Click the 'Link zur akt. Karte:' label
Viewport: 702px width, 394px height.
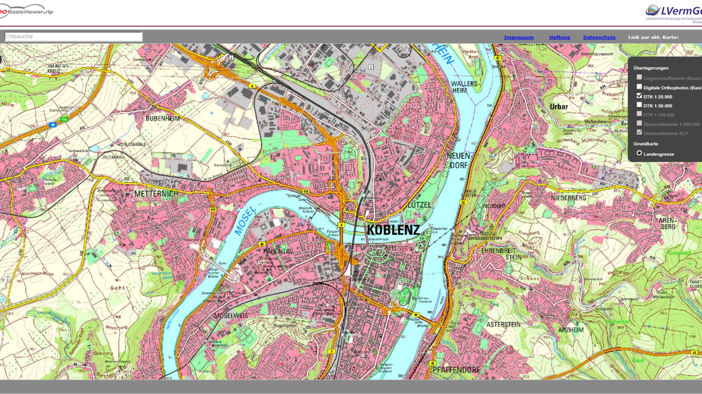(653, 37)
